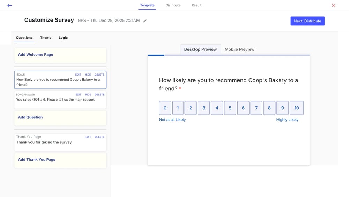Switch to Mobile Preview
Image resolution: width=349 pixels, height=197 pixels.
(239, 49)
